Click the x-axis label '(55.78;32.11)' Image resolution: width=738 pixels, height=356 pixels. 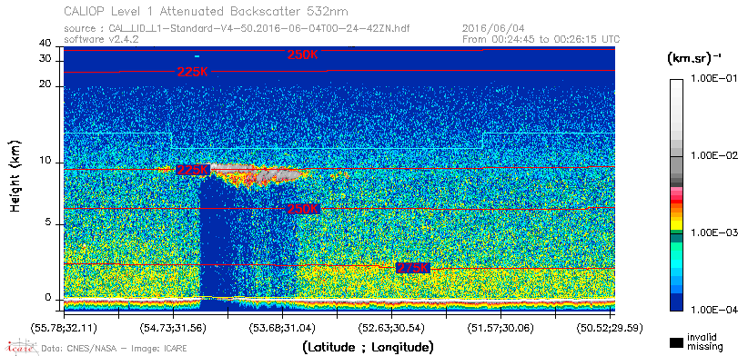64,327
